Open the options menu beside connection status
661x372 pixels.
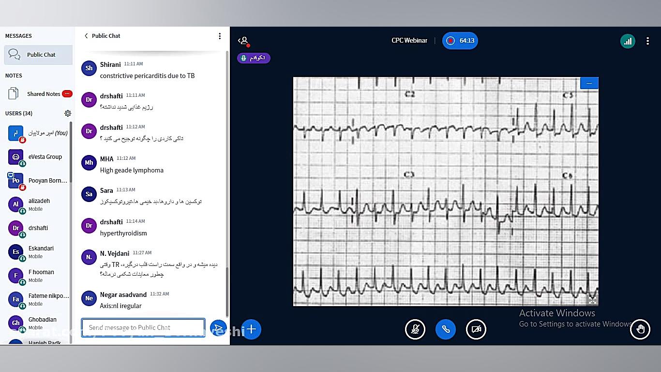click(x=647, y=41)
